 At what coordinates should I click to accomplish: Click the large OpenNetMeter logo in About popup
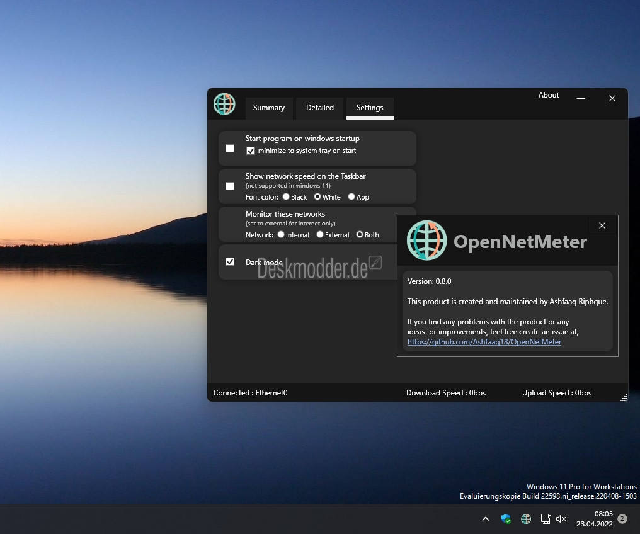[426, 241]
